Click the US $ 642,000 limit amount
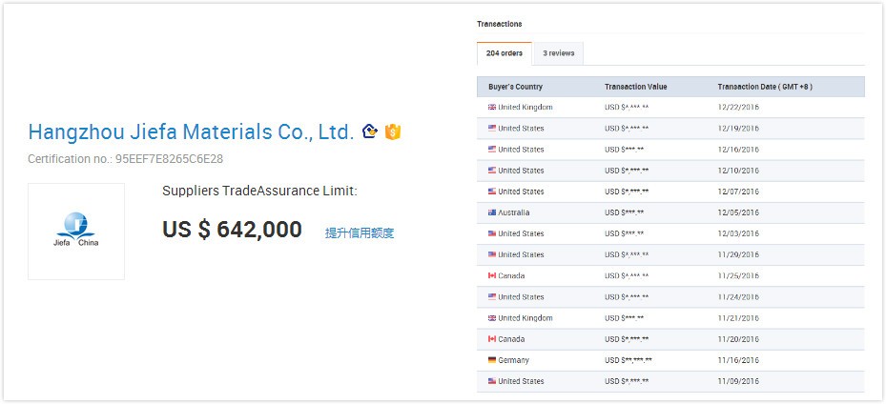 pos(233,230)
